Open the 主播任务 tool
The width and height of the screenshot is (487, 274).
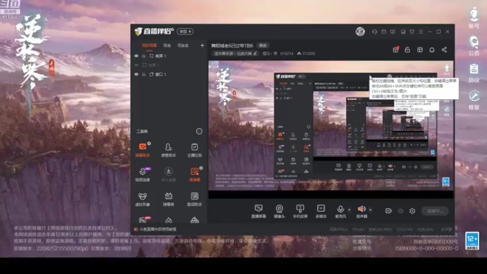click(x=194, y=150)
